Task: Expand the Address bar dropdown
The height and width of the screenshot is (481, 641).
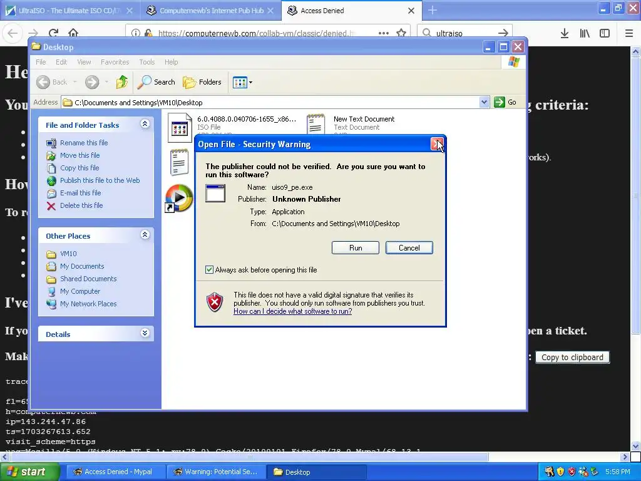Action: 484,102
